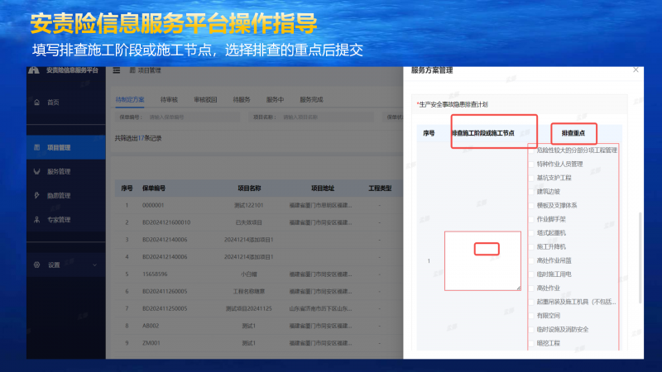
Task: Click the 隐患管理 sidebar icon
Action: point(36,195)
